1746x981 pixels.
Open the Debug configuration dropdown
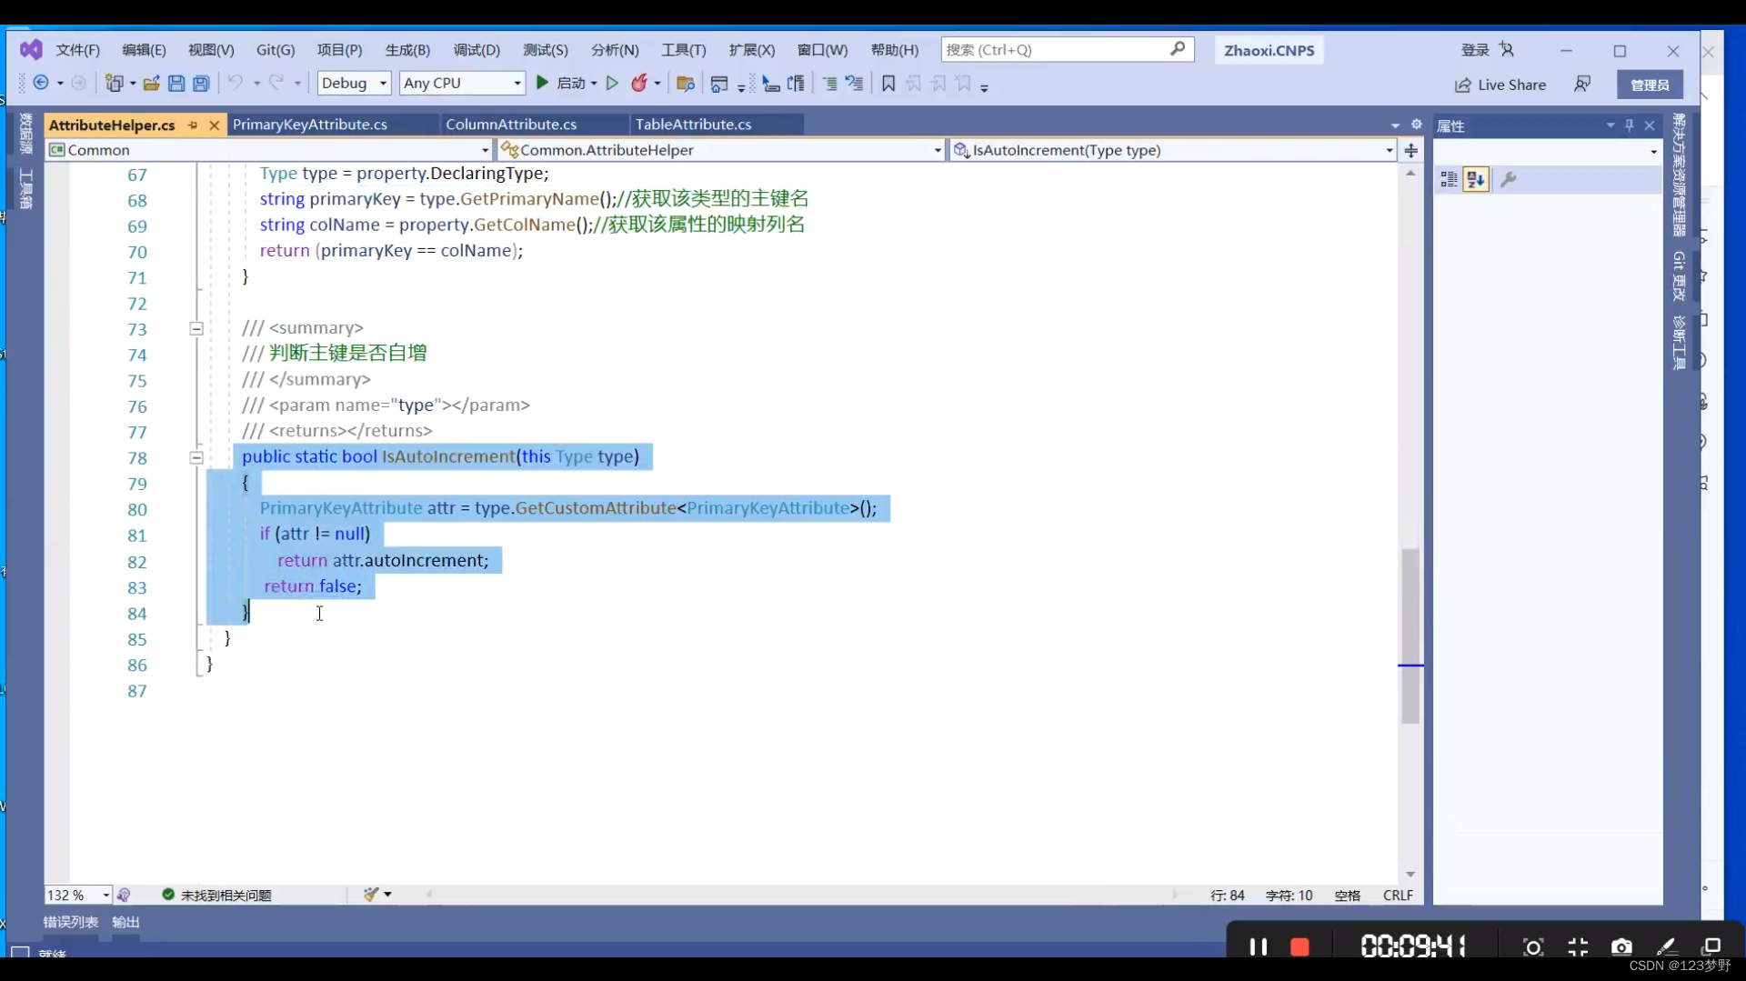[354, 83]
